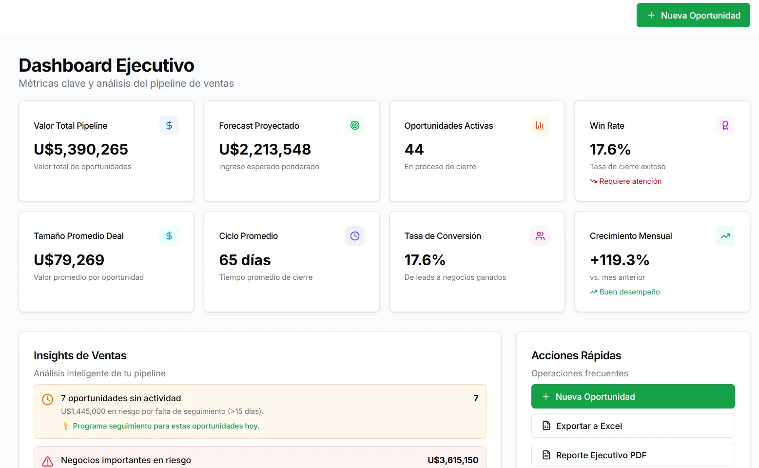Screen dimensions: 759x468
Task: Click the U$1,445,000 en riesgo description text
Action: (x=162, y=411)
